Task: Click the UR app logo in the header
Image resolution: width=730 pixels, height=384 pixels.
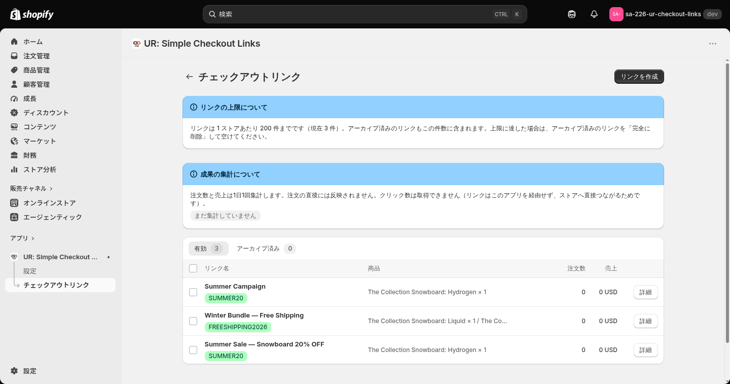Action: (136, 44)
